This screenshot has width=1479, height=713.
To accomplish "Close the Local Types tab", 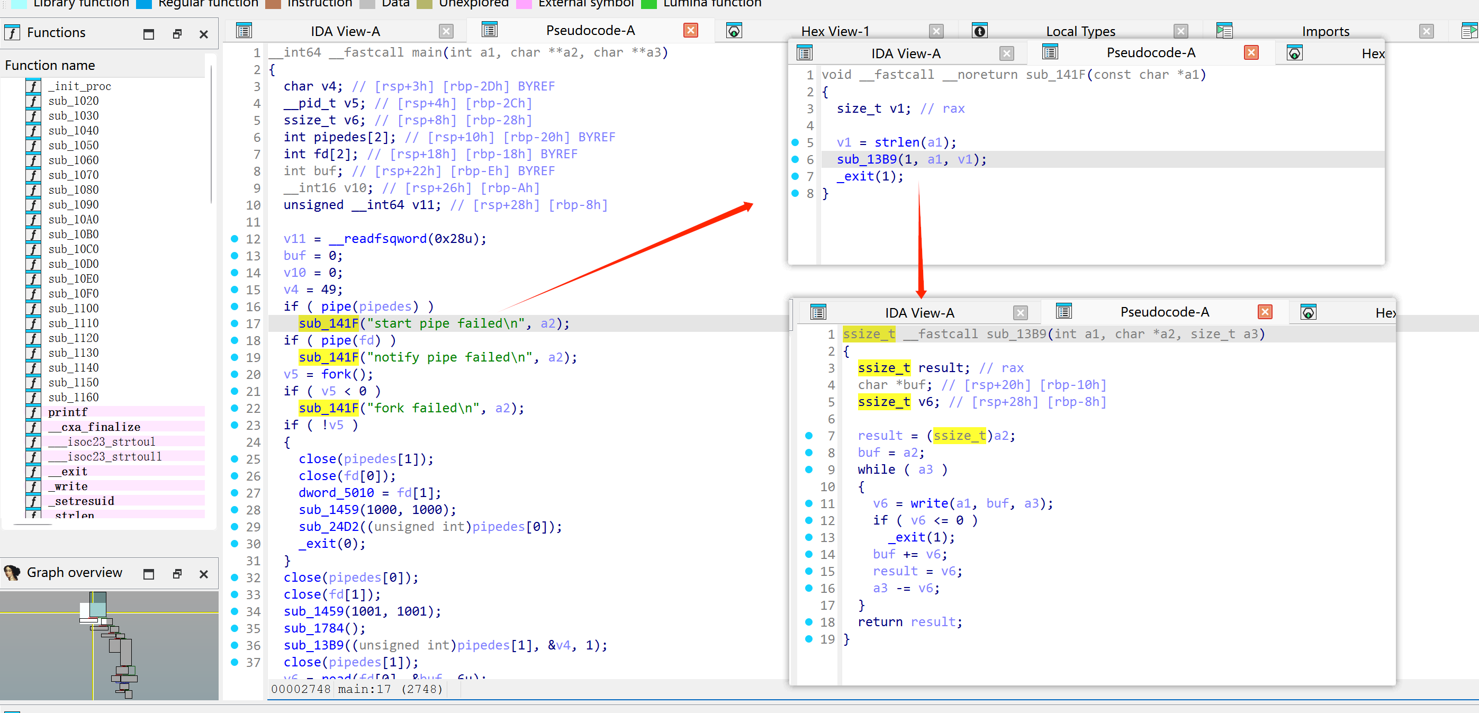I will 1181,31.
